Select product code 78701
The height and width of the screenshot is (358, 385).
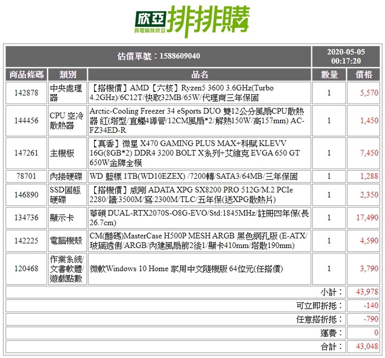tap(26, 176)
